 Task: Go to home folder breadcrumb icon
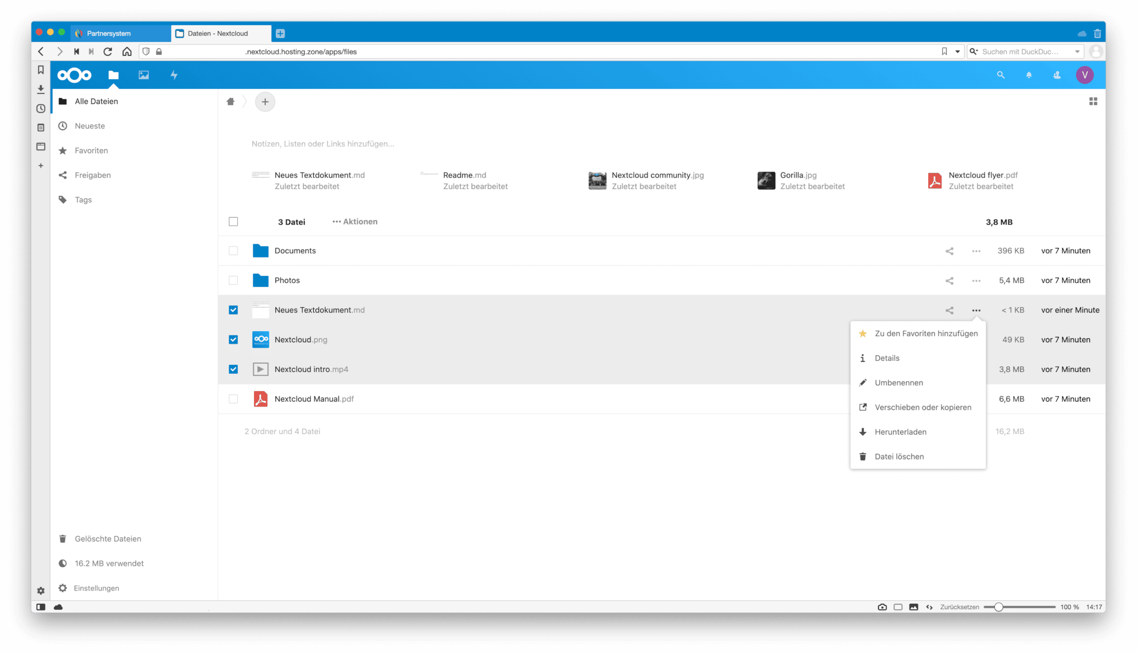231,102
